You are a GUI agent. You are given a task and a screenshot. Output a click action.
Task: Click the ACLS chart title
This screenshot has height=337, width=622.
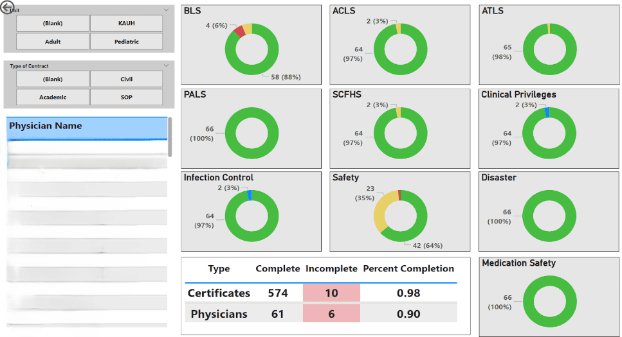coord(344,11)
